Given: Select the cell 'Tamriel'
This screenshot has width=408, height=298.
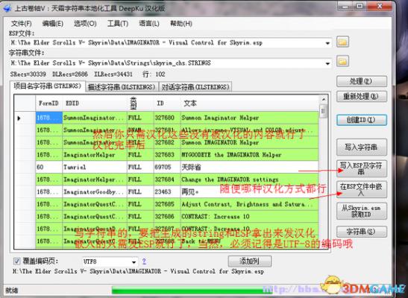Looking at the screenshot, I should point(95,167).
